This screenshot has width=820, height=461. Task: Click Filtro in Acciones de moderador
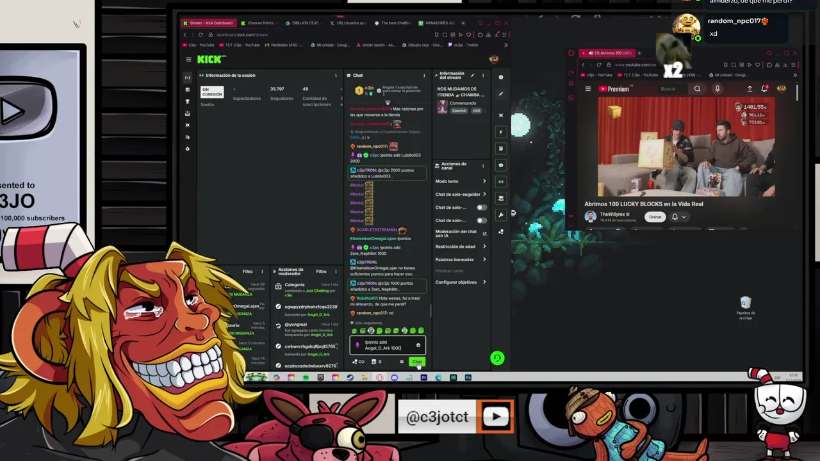(321, 271)
